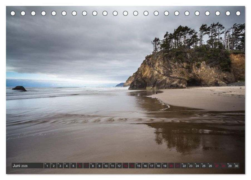Select day 19 in the calendar strip

coord(165,166)
